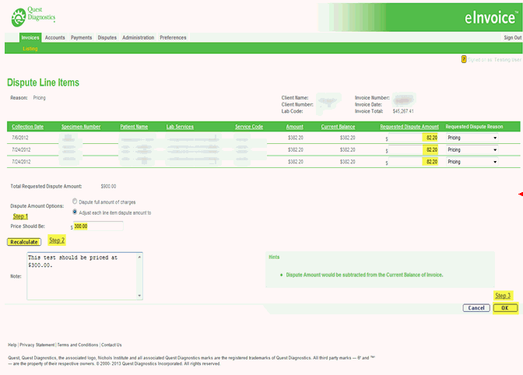This screenshot has width=523, height=375.
Task: Cancel the dispute line items
Action: pyautogui.click(x=476, y=308)
